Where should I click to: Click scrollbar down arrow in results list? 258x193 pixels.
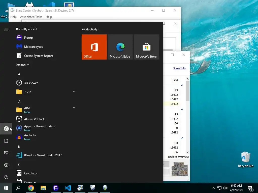point(187,152)
